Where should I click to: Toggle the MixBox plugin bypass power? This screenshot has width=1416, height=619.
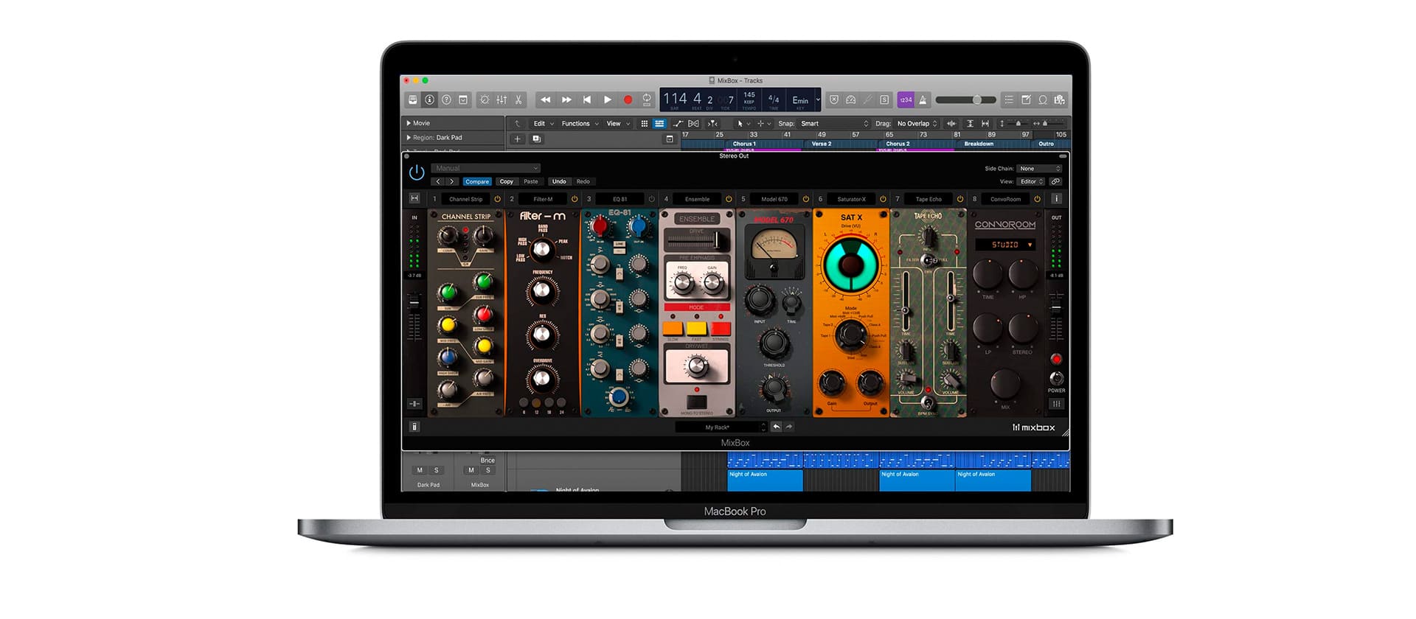(417, 172)
